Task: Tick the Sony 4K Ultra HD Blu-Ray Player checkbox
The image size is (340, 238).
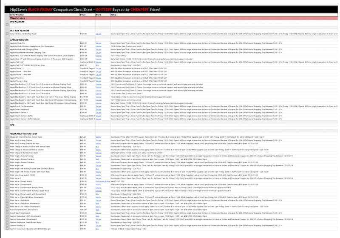Action: [7, 34]
